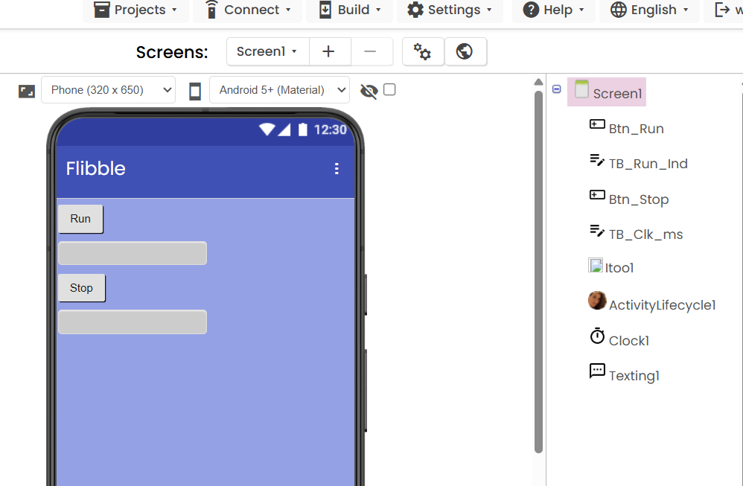Click the Run button on phone preview
The height and width of the screenshot is (486, 743).
(x=80, y=219)
